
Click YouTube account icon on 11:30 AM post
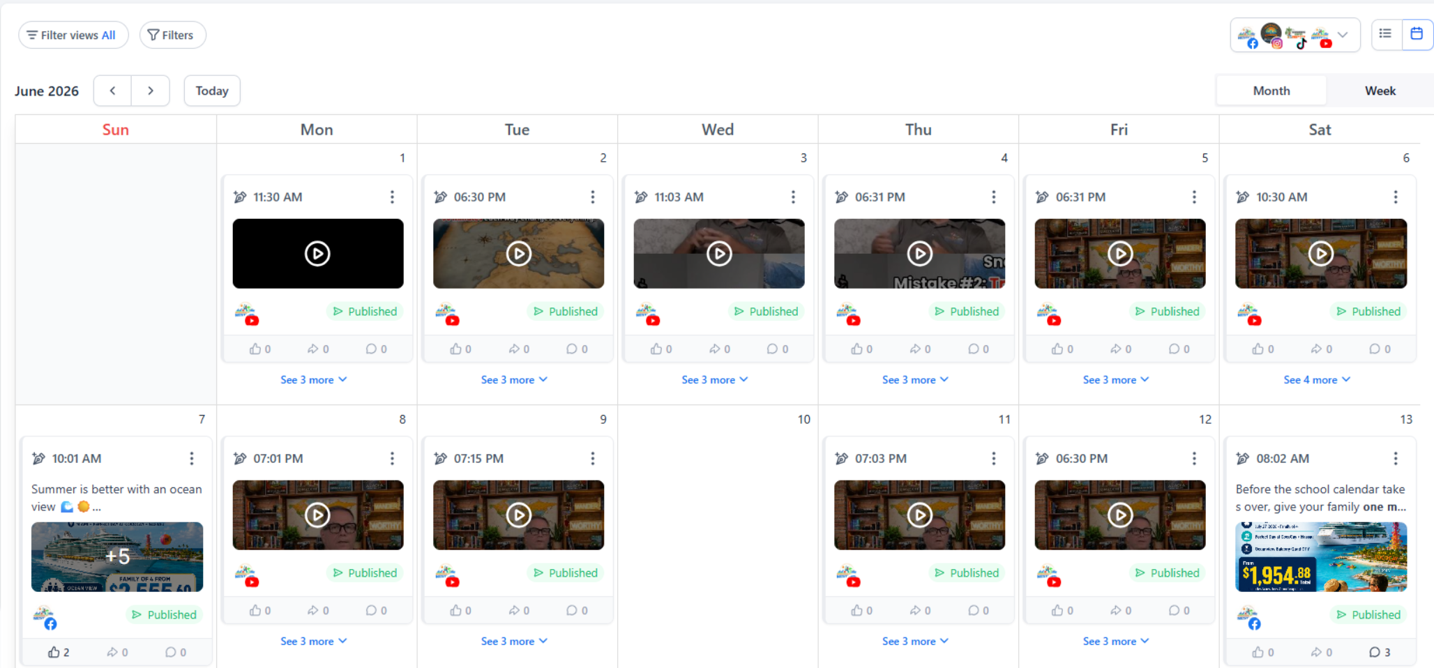click(x=246, y=314)
